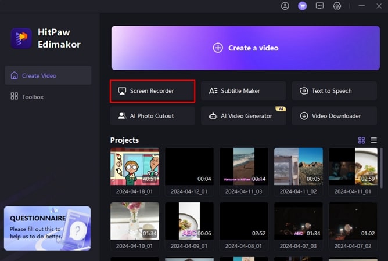Click the Create a video banner
Screen dimensions: 388x261
(246, 48)
